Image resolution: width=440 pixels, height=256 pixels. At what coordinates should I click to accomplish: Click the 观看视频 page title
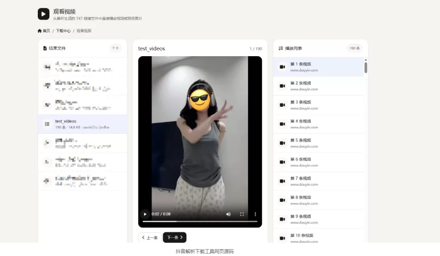point(64,12)
